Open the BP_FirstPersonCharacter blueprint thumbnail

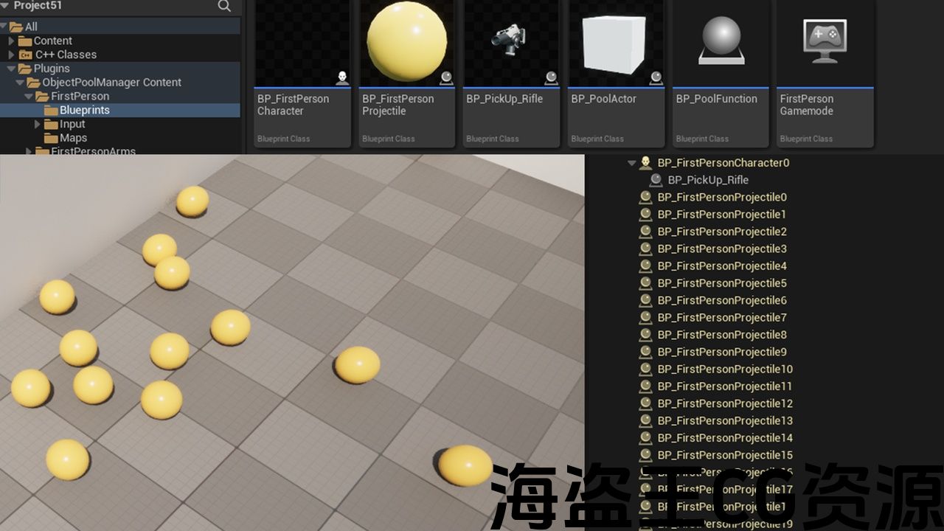coord(302,44)
